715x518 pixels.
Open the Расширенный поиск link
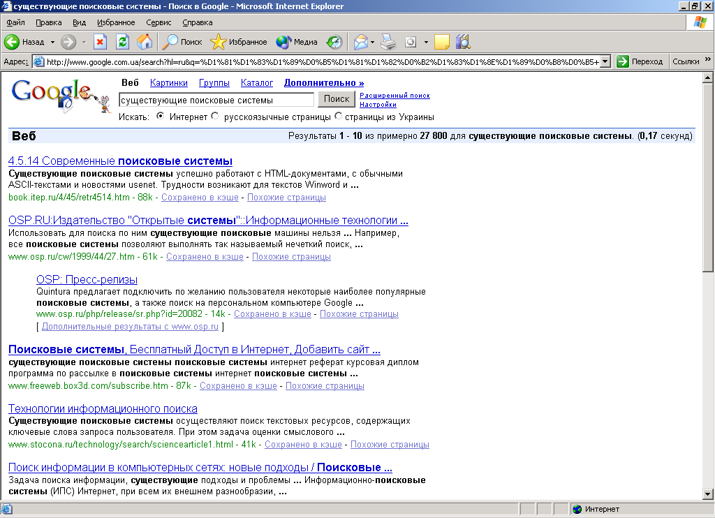coord(395,96)
